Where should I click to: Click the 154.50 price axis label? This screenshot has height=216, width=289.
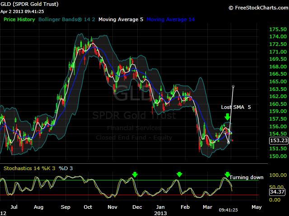click(278, 134)
